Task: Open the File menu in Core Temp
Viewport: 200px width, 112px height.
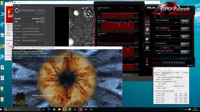Action: (x=155, y=70)
